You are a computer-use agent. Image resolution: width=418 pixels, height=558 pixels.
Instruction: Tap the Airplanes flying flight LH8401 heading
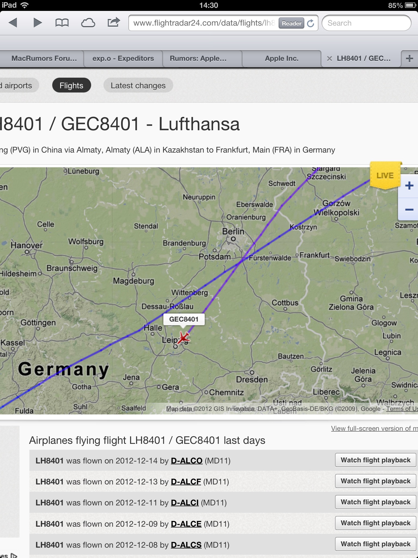coord(147,441)
